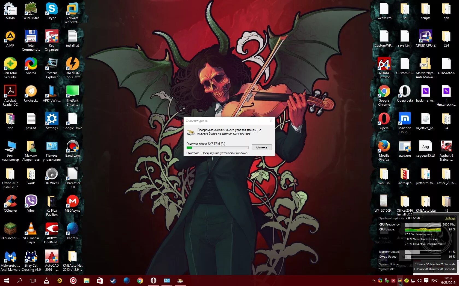Select the Tweaks.xml file on desktop
Viewport: 459px width, 286px height.
pos(384,11)
